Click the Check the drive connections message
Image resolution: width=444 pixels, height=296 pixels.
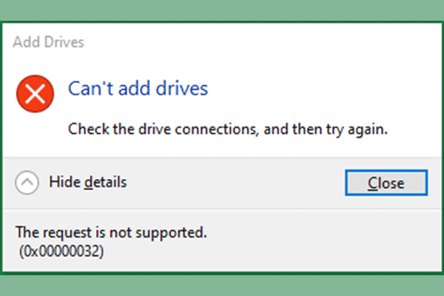click(x=228, y=129)
